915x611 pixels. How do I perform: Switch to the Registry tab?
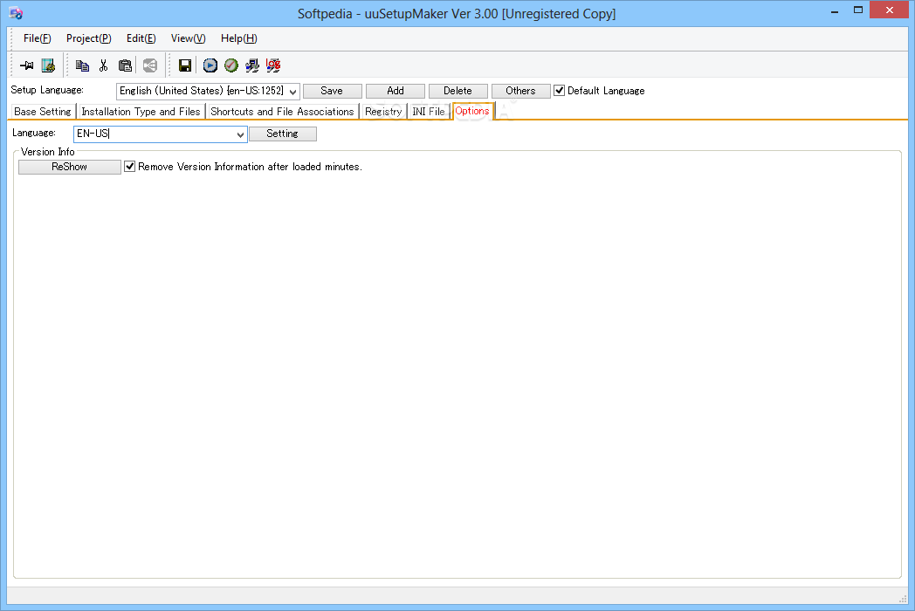[383, 112]
